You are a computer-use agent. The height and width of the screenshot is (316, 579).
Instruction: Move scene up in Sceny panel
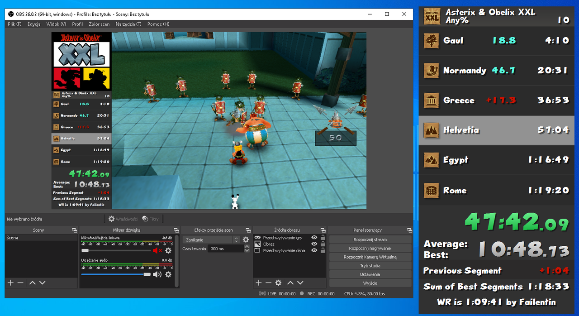[33, 282]
